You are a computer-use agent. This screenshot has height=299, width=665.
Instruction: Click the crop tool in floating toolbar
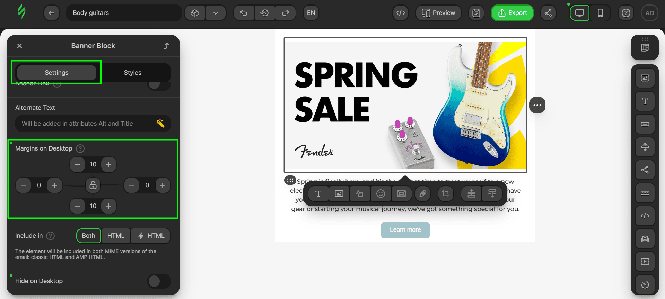(446, 193)
